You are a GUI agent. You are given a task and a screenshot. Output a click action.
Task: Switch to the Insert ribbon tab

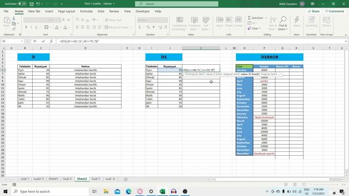pos(49,11)
